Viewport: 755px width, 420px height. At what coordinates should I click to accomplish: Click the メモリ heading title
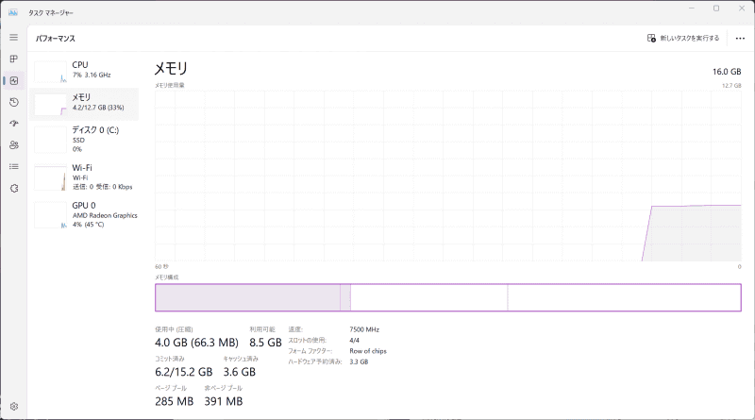pyautogui.click(x=171, y=68)
